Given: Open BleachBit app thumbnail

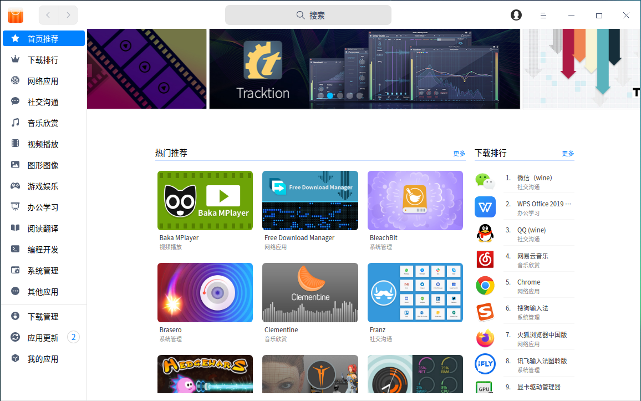Looking at the screenshot, I should click(x=415, y=200).
